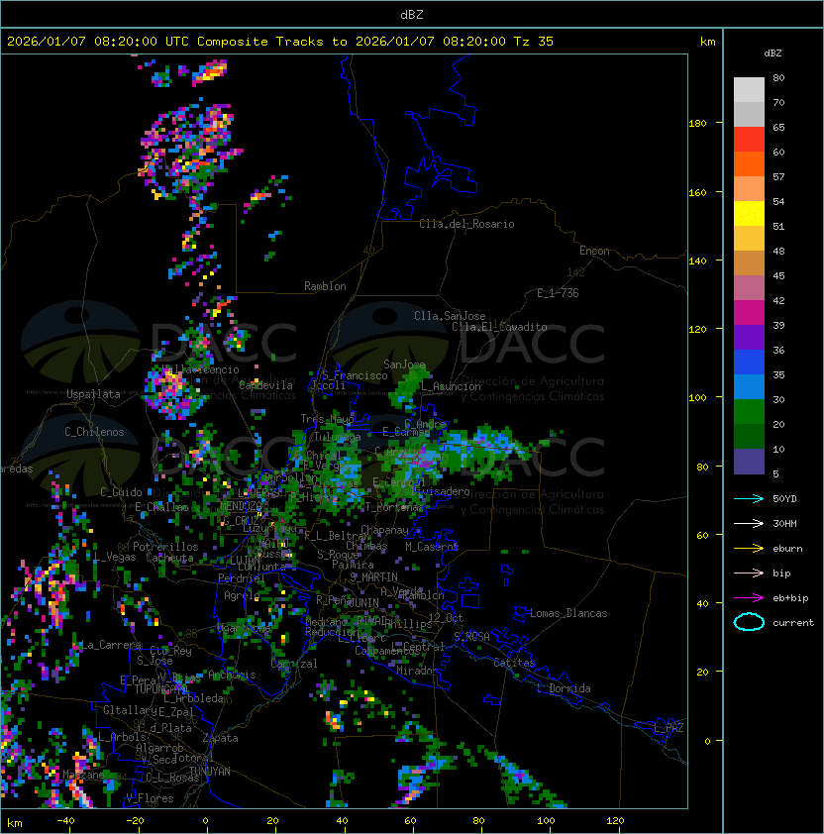Click the 'C_Guido' map label
The width and height of the screenshot is (824, 834).
point(121,492)
